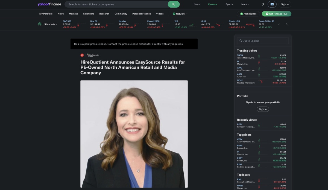Click the left arrow of market ticker strip
The width and height of the screenshot is (328, 190).
coord(279,24)
